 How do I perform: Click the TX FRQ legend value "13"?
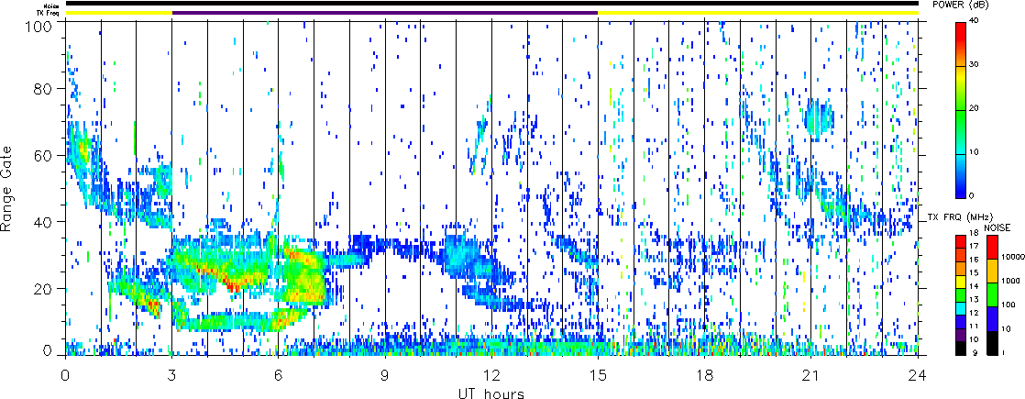(975, 299)
